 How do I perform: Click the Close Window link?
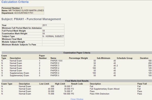pyautogui.click(x=77, y=99)
